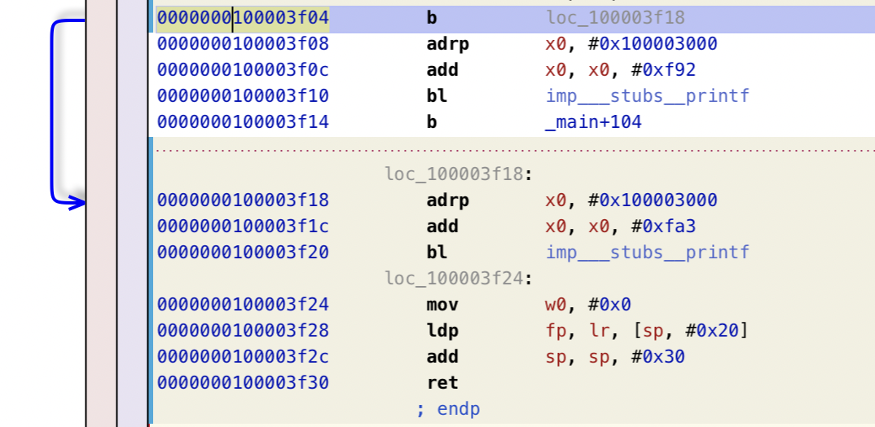Viewport: 875px width, 427px height.
Task: Follow the first imp___stubs__printf reference at 3f10
Action: click(647, 96)
